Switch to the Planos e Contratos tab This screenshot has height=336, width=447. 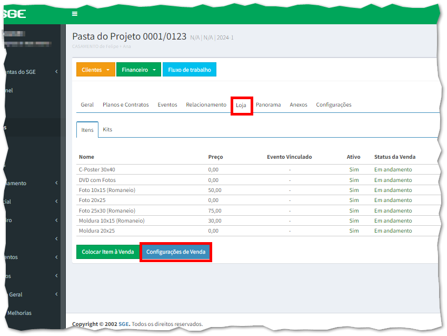point(125,104)
